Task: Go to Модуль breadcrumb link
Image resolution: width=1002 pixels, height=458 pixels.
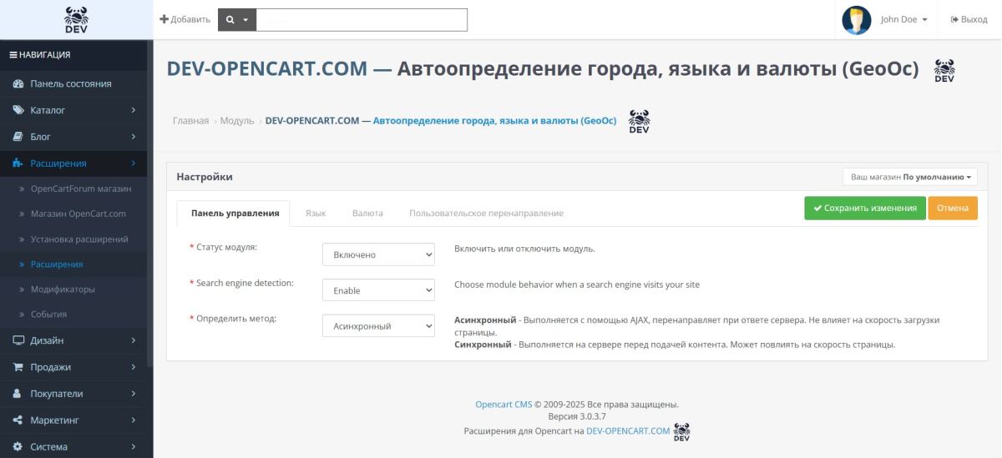Action: (236, 121)
